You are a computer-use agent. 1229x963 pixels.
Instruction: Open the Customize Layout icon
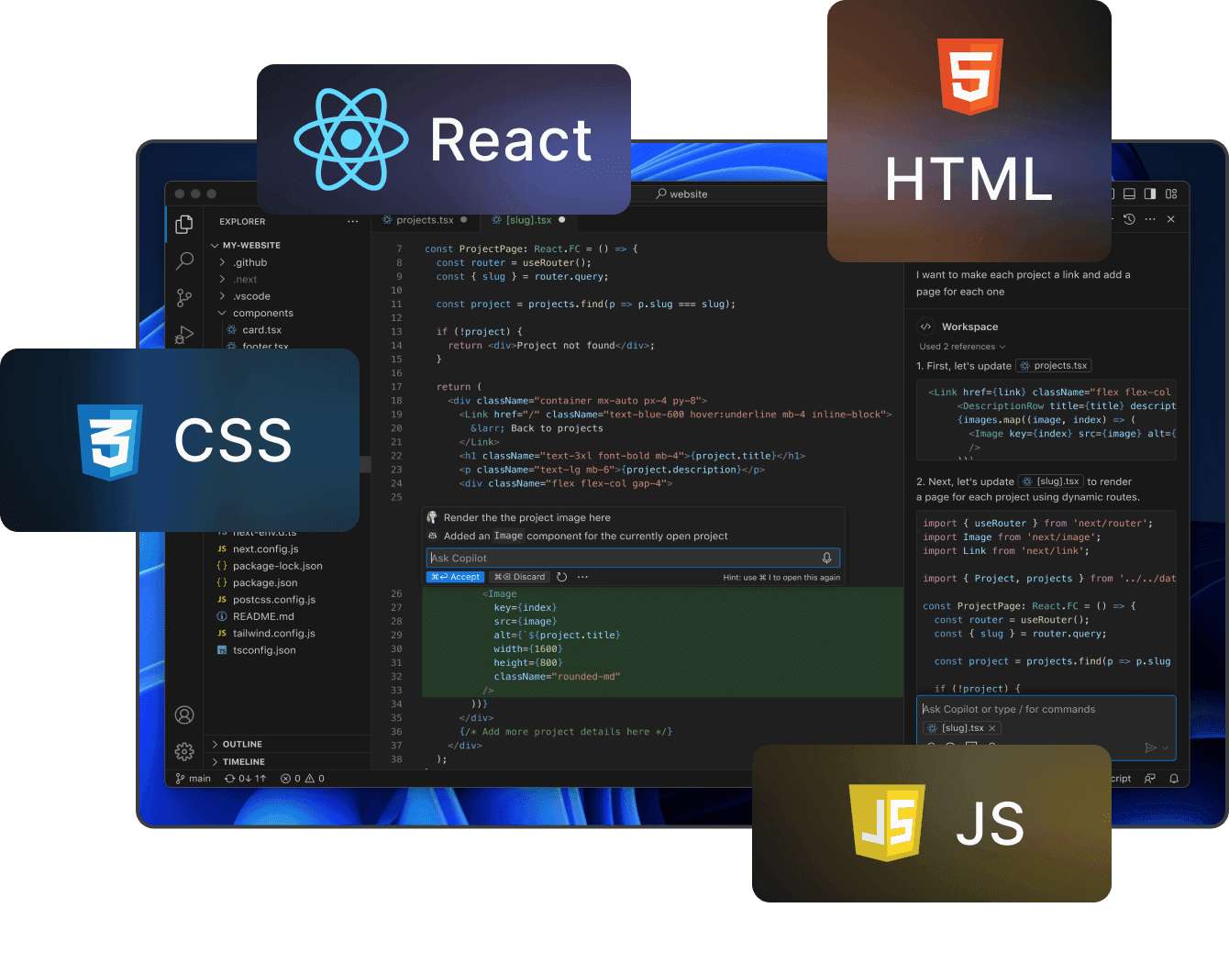(x=1171, y=194)
